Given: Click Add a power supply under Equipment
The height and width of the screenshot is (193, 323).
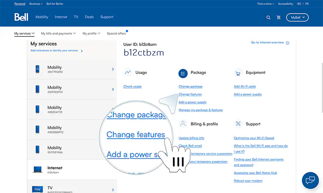Looking at the screenshot, I should point(247,94).
